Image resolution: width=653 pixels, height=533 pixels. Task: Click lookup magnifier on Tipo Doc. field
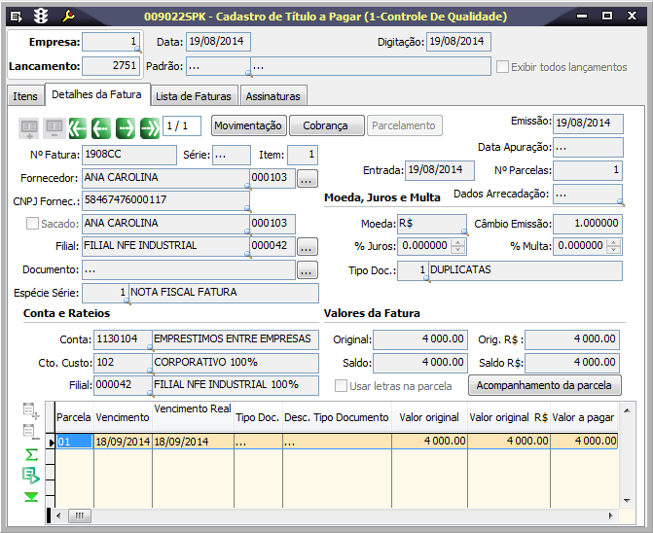tap(426, 279)
